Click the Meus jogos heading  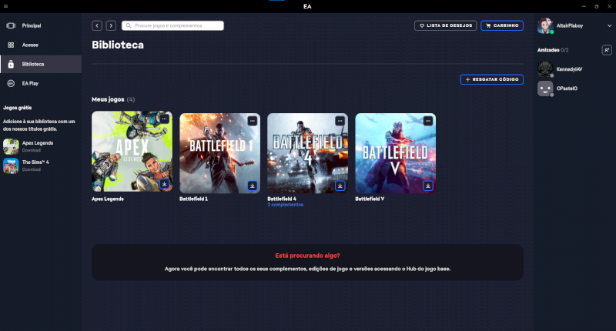pyautogui.click(x=108, y=99)
